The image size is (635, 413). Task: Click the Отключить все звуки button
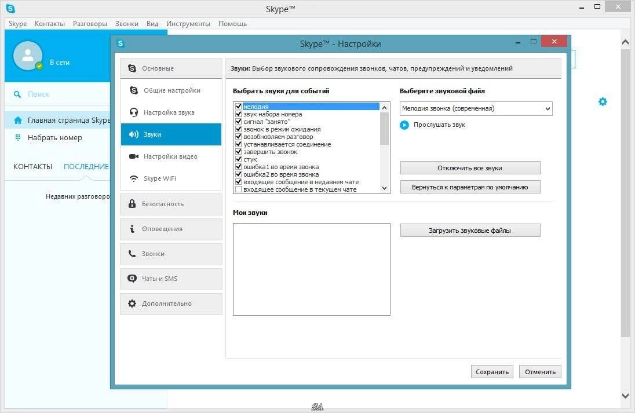click(470, 168)
